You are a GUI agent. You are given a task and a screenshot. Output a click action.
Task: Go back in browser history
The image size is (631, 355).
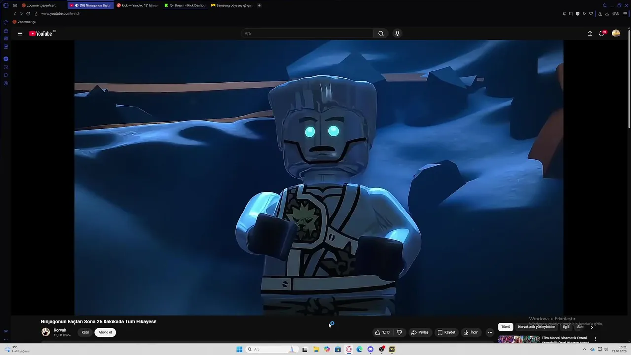pyautogui.click(x=14, y=14)
